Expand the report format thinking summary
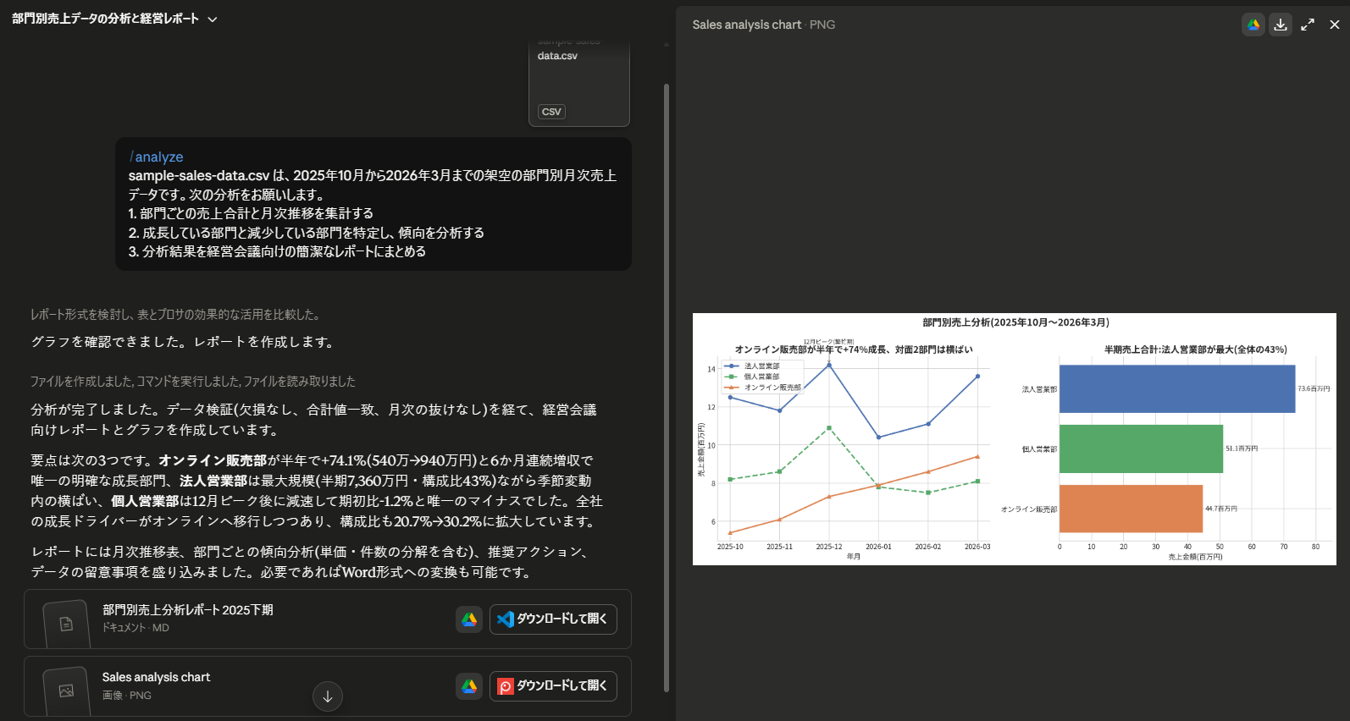 pyautogui.click(x=175, y=314)
